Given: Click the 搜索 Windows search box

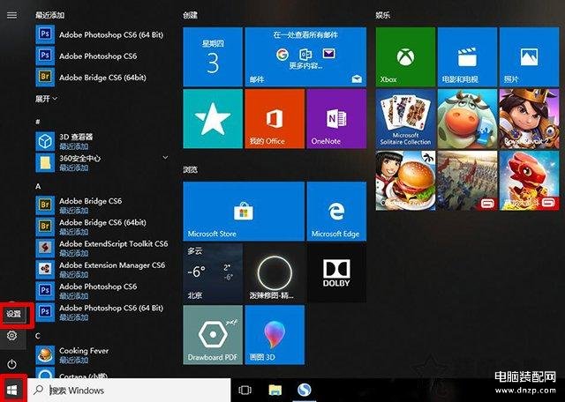Looking at the screenshot, I should 129,391.
